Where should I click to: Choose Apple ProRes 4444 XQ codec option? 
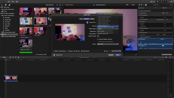click(104, 17)
